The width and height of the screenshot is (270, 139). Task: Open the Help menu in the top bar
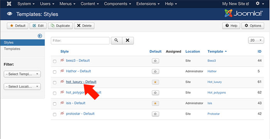[171, 3]
